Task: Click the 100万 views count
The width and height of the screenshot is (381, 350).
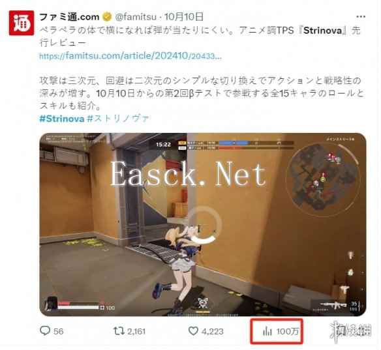Action: click(288, 331)
